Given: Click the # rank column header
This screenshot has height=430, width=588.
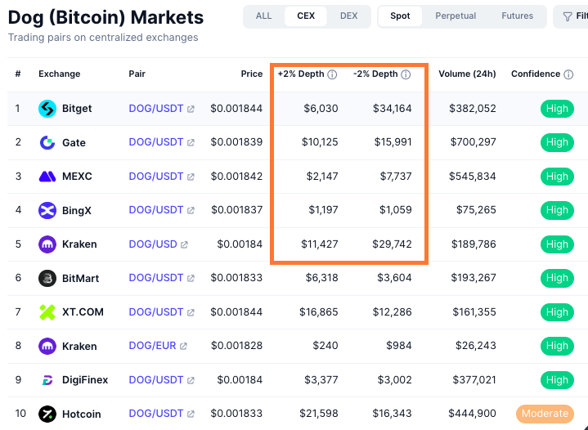Looking at the screenshot, I should (18, 74).
